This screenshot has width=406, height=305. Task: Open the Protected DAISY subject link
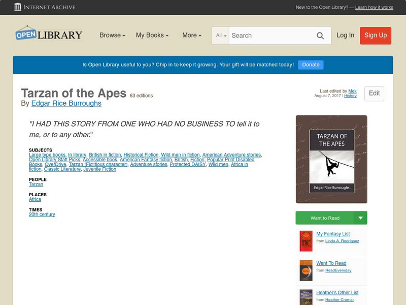pos(188,164)
